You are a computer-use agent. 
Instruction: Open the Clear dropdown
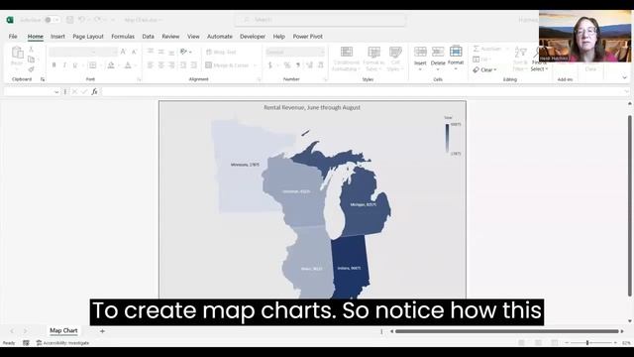[484, 70]
